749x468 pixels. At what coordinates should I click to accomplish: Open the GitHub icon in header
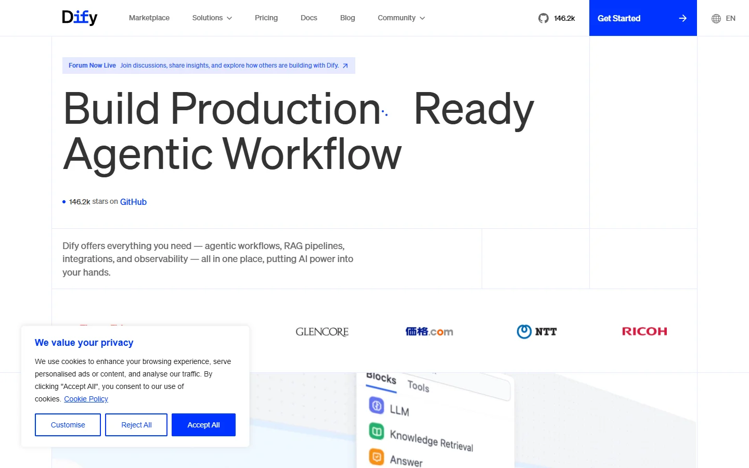544,18
